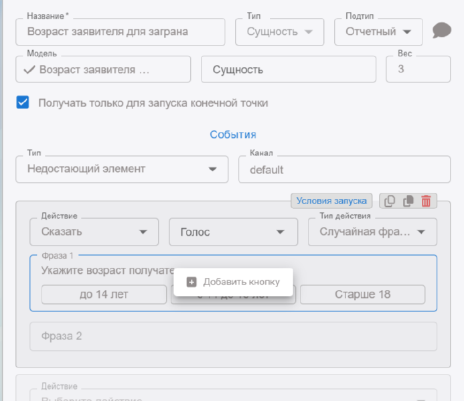This screenshot has height=401, width=464.
Task: Expand the Подтип Отчетный dropdown
Action: tap(378, 31)
